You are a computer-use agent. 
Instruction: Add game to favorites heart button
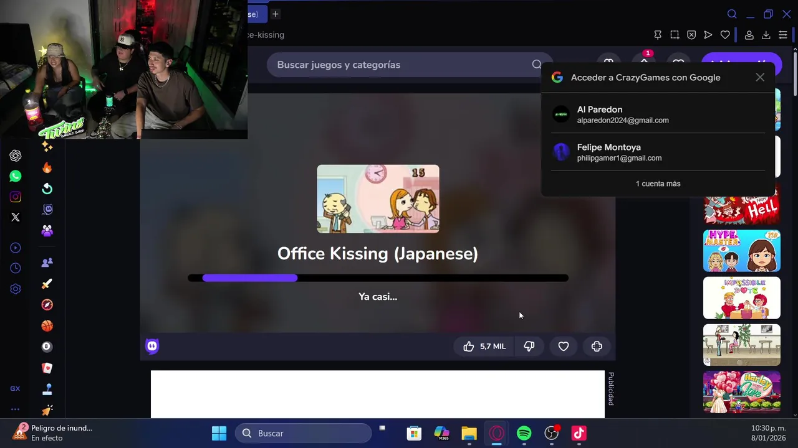pyautogui.click(x=564, y=347)
